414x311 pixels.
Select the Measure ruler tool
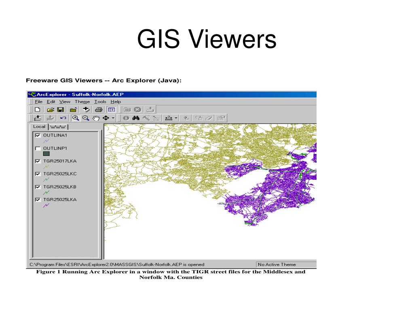pyautogui.click(x=169, y=118)
